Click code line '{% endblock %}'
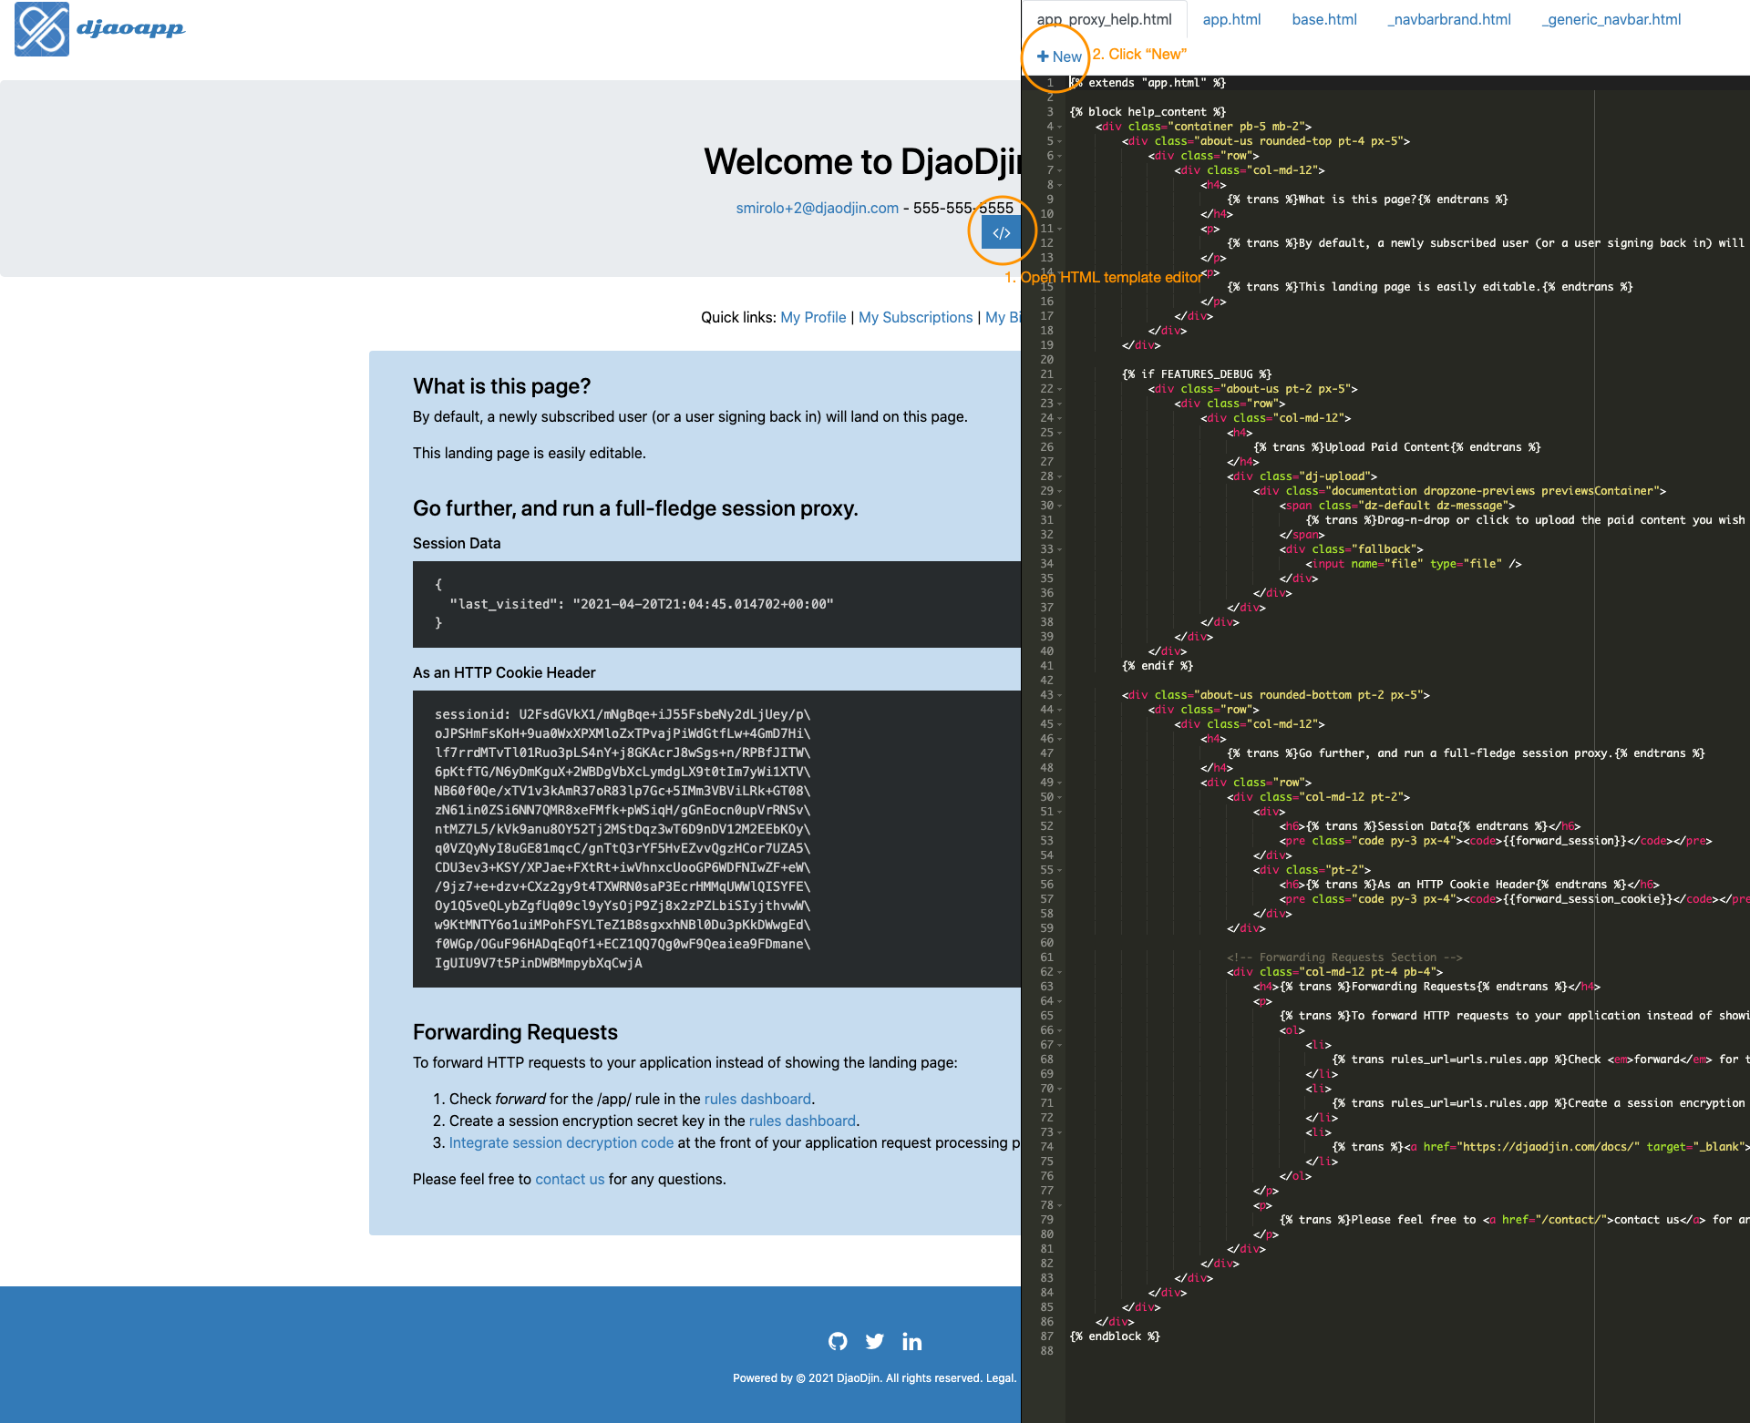The height and width of the screenshot is (1423, 1750). click(x=1115, y=1336)
